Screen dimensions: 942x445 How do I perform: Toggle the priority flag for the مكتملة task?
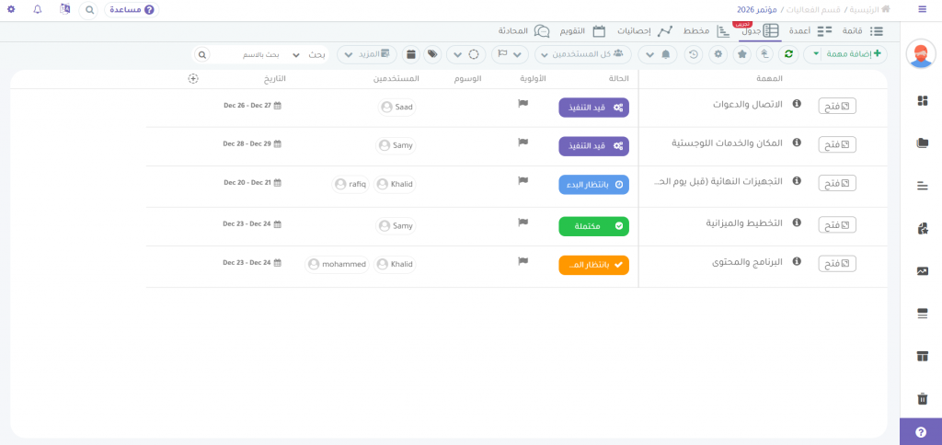(523, 222)
